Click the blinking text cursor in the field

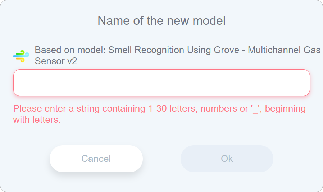22,83
